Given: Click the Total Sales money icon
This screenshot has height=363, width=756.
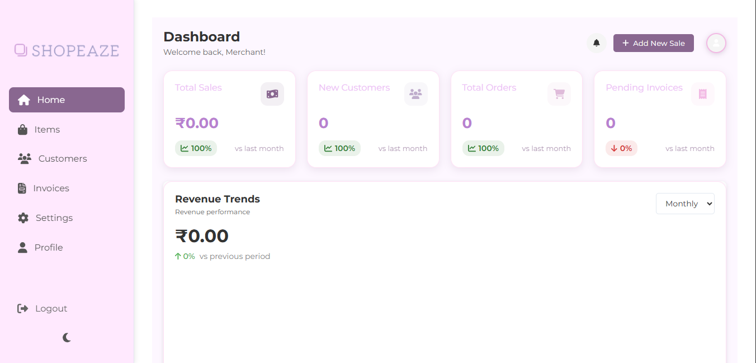Looking at the screenshot, I should (x=272, y=94).
